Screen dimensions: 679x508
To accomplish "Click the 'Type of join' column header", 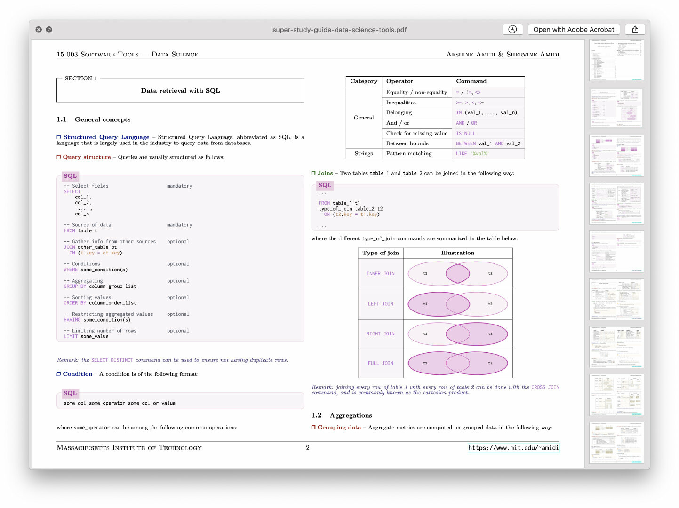I will click(381, 253).
